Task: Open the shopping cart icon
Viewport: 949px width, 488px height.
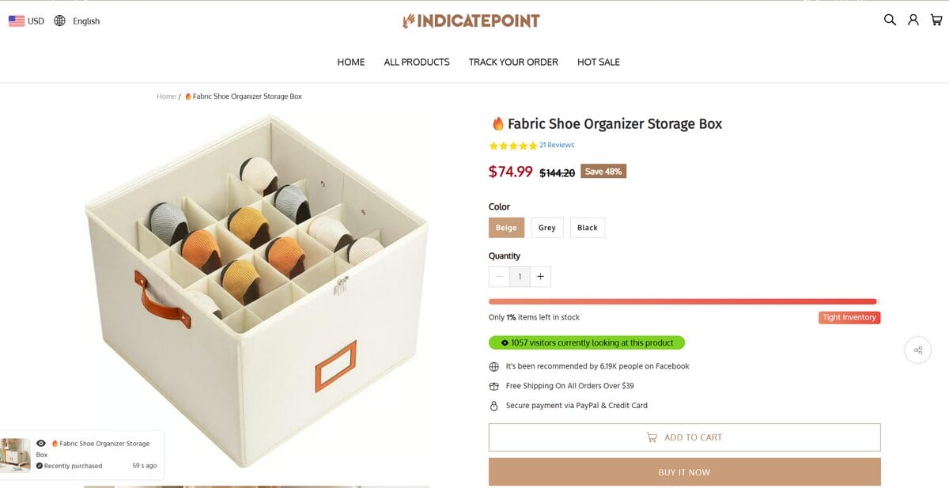Action: [x=938, y=20]
